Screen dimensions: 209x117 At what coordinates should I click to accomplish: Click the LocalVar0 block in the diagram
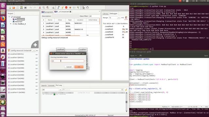coord(60,49)
